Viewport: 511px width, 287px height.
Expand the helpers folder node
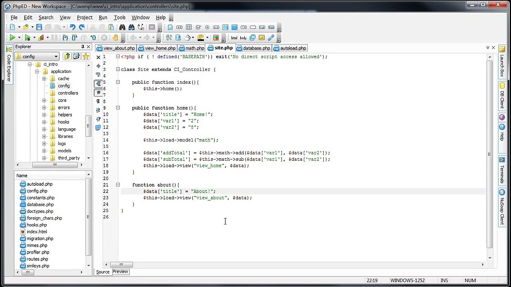(44, 115)
